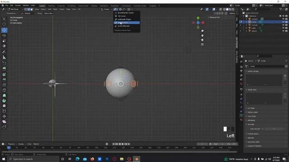Image resolution: width=289 pixels, height=162 pixels.
Task: Open the Edit Mode dropdown
Action: point(15,9)
